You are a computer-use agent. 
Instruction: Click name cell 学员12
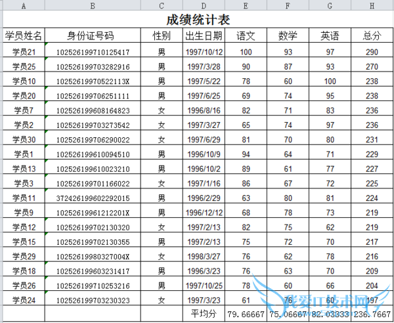pyautogui.click(x=24, y=225)
